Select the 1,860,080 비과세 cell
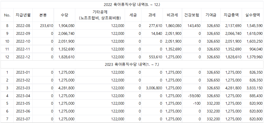 173,26
